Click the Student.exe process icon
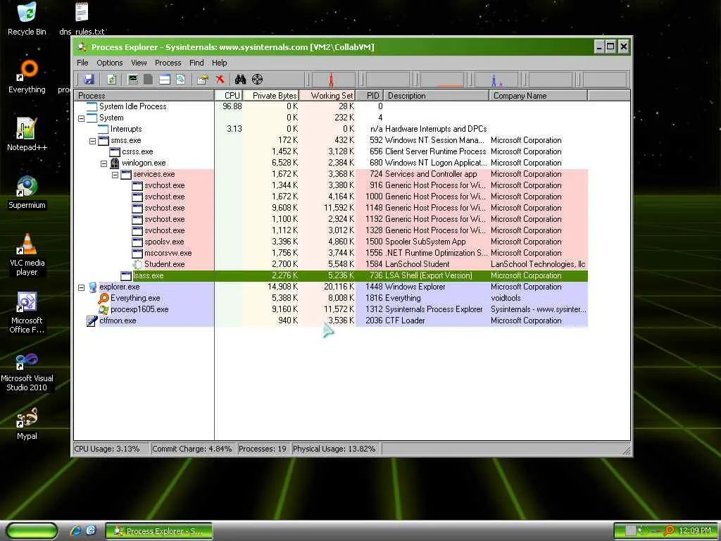 137,265
